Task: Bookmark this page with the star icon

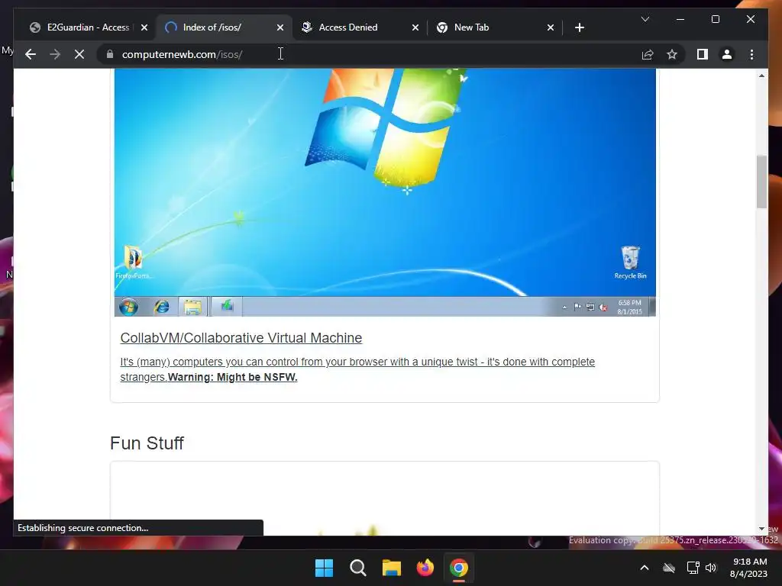Action: [672, 54]
